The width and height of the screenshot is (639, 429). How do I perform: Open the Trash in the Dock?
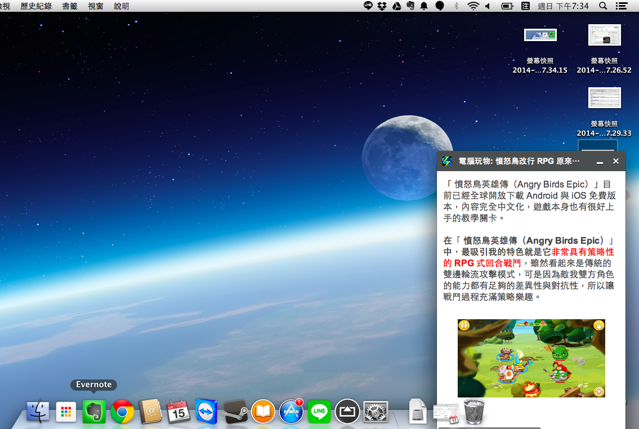[x=474, y=412]
